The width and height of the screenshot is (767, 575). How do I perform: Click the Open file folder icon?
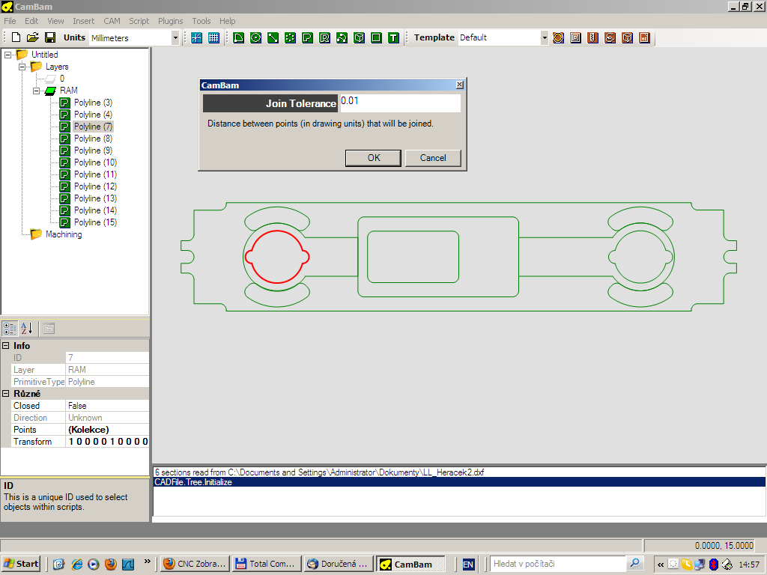[32, 37]
